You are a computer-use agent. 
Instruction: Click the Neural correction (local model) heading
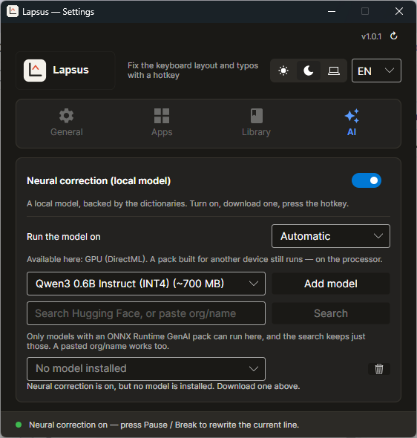tap(99, 180)
